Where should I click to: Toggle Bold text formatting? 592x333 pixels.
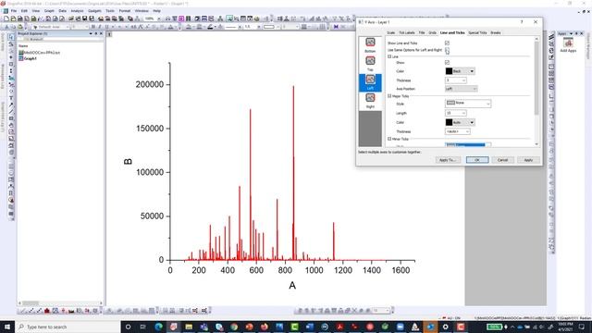coord(93,27)
